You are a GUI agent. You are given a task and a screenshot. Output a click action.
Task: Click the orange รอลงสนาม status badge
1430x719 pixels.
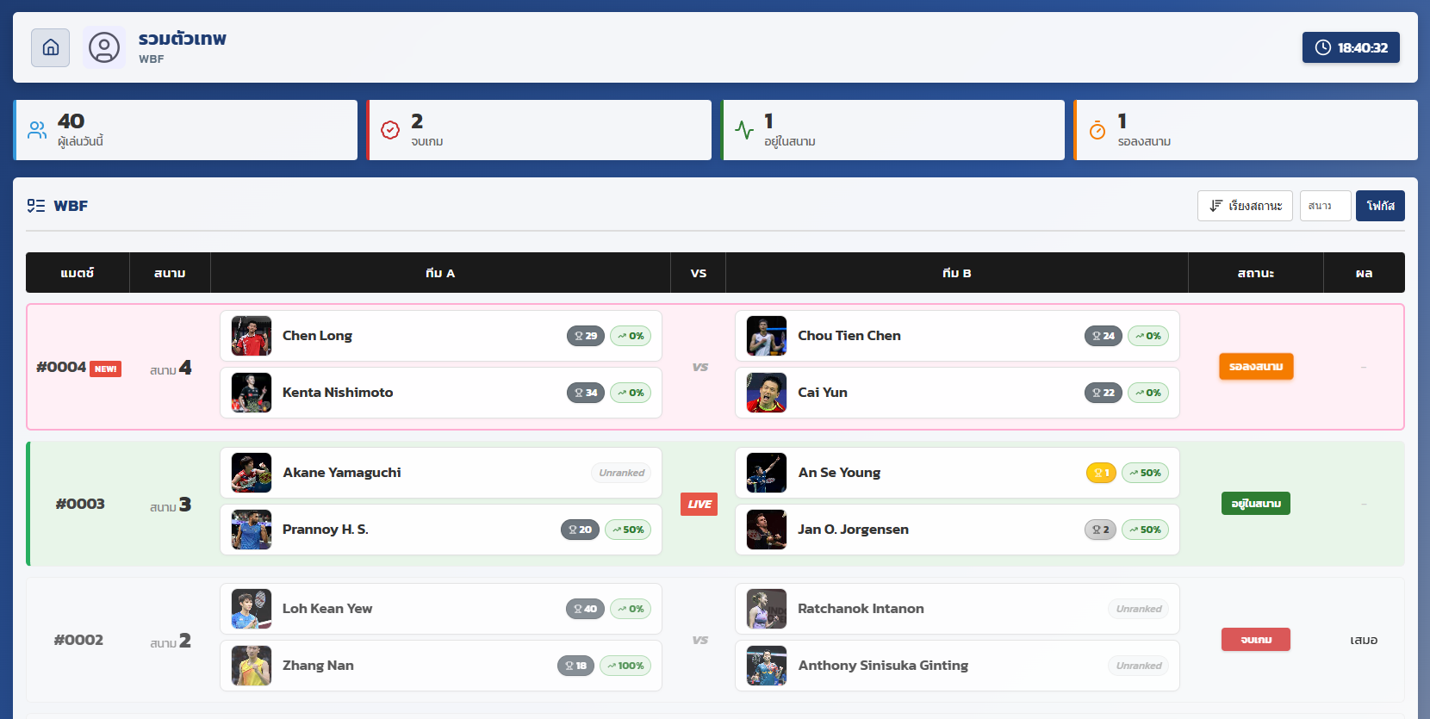(1255, 367)
